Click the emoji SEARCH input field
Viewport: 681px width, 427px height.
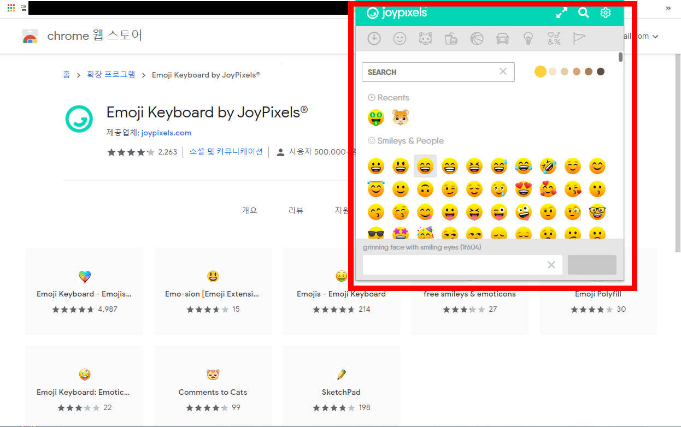click(438, 72)
